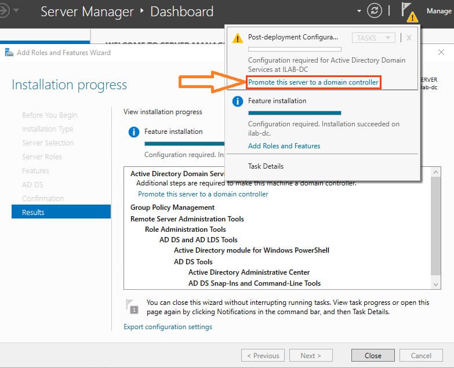
Task: Click the yellow post-deployment warning icon
Action: point(237,38)
